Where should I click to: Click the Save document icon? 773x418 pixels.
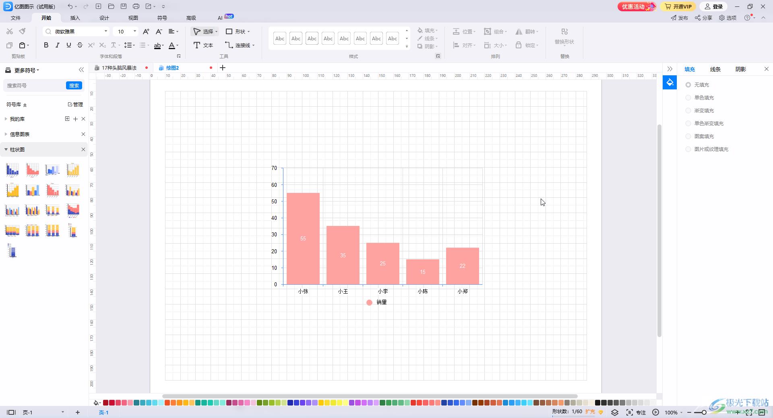coord(124,6)
